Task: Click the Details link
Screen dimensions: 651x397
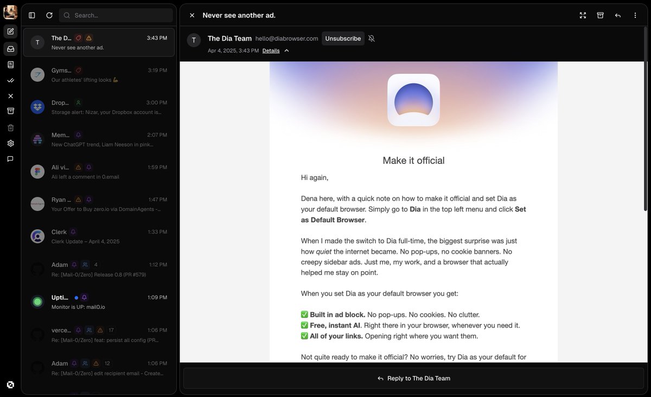Action: pyautogui.click(x=271, y=50)
